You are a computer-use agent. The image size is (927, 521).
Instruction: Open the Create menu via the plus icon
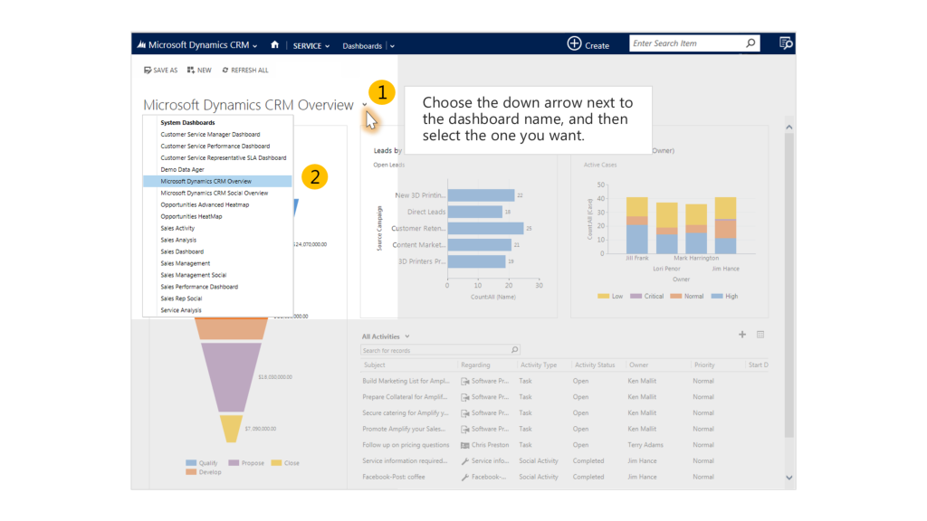tap(574, 43)
